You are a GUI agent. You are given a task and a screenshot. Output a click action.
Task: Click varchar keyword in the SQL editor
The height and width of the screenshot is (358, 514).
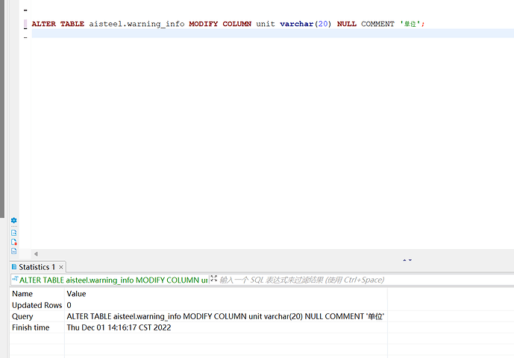click(x=297, y=24)
